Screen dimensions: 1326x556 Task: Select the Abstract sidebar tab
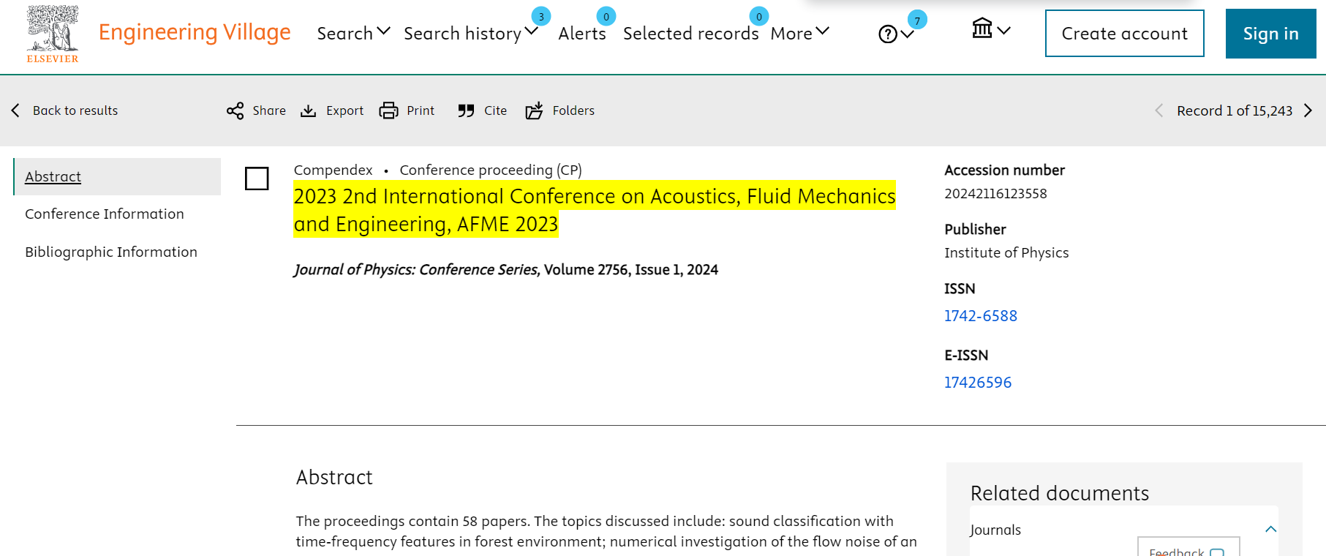coord(117,176)
